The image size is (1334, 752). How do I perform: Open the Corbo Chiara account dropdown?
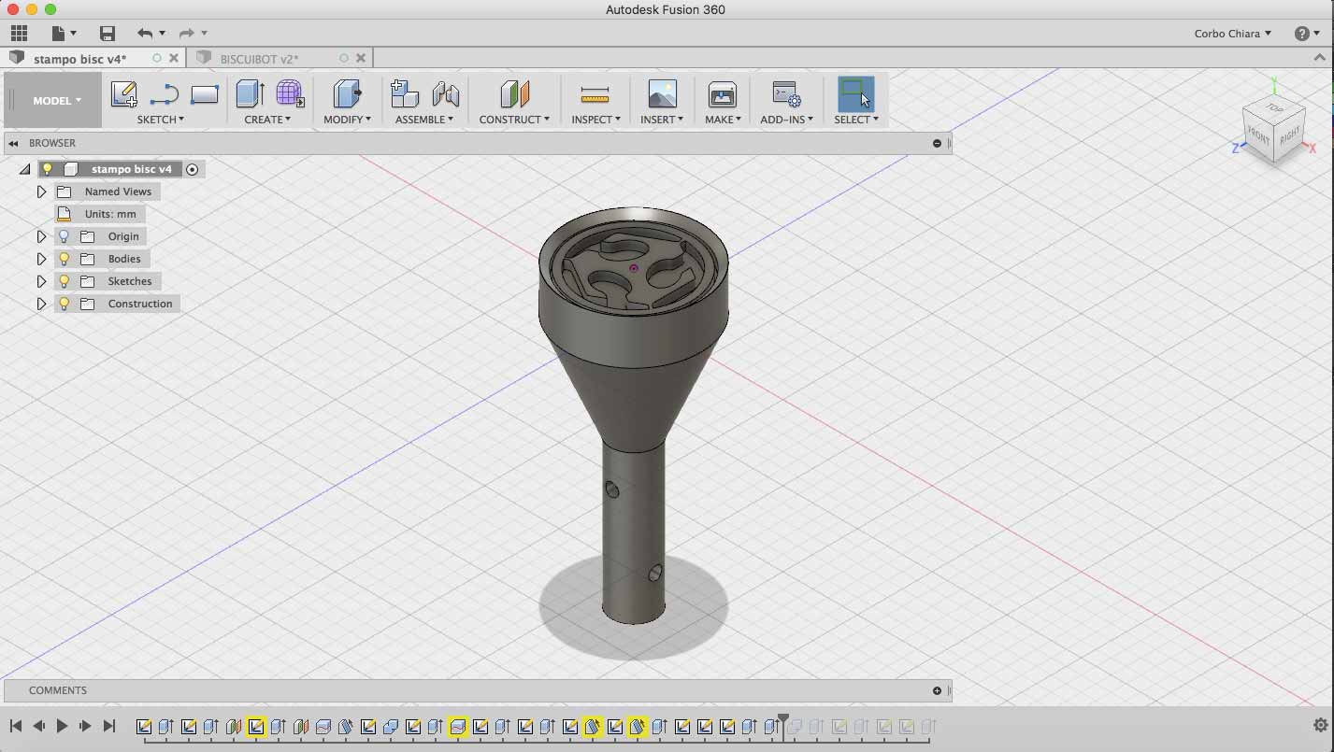point(1232,34)
